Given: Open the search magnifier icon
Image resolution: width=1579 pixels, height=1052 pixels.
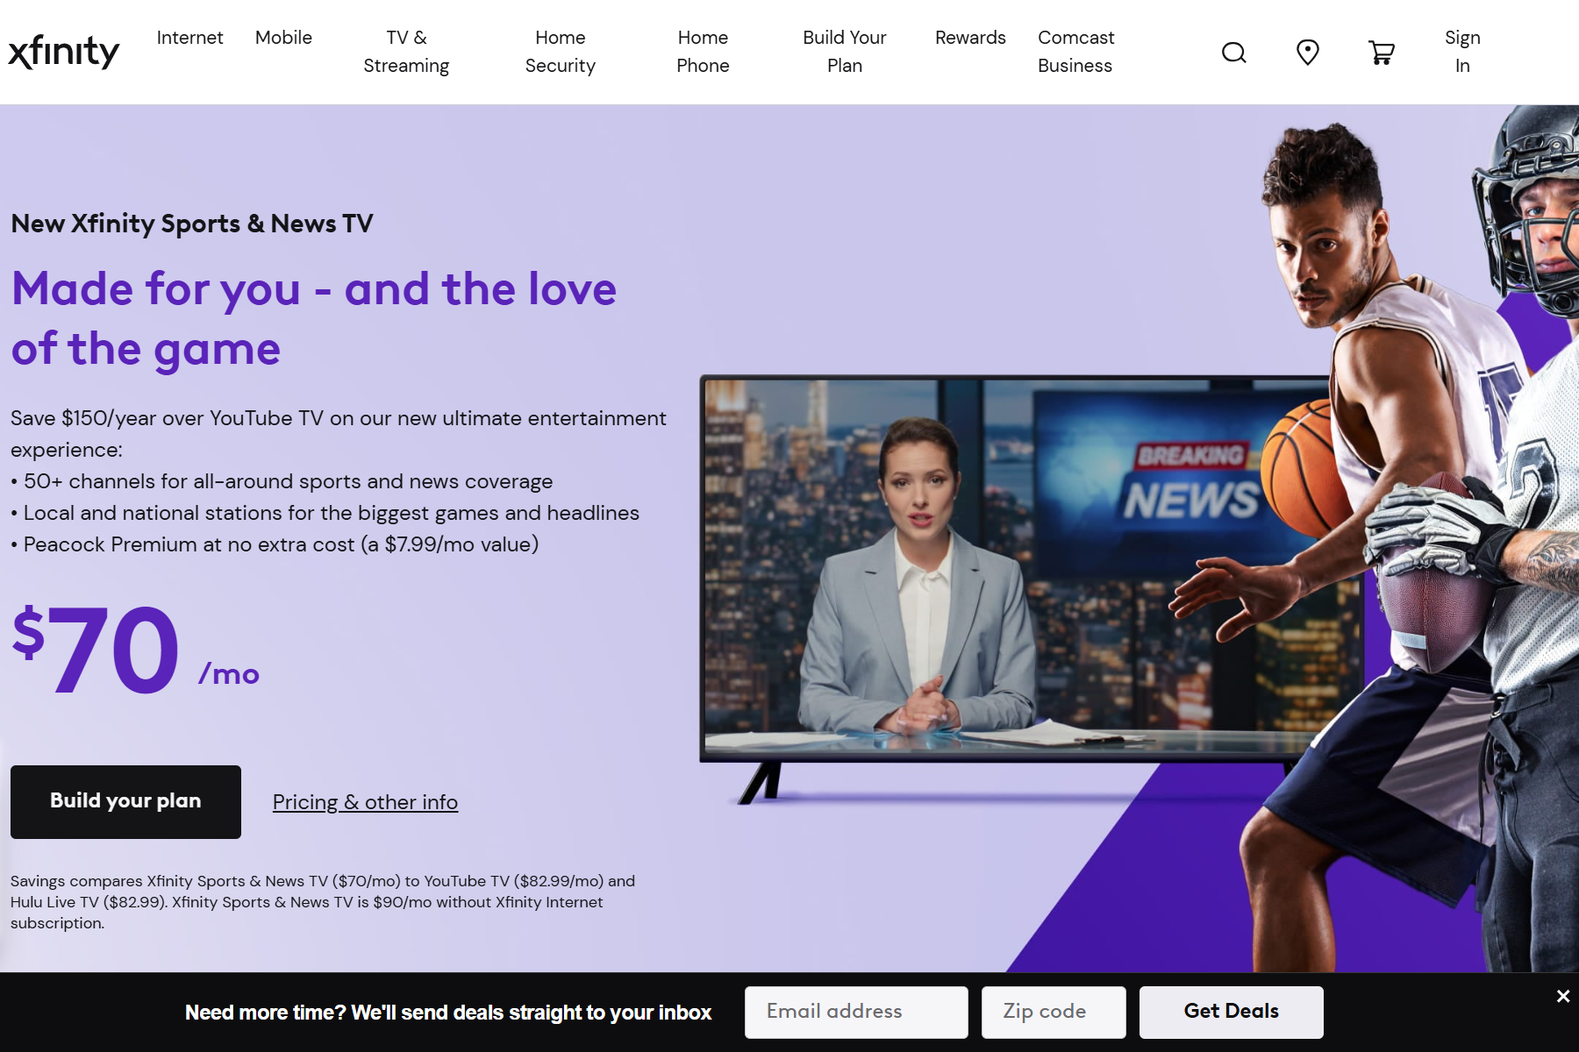Looking at the screenshot, I should coord(1233,53).
